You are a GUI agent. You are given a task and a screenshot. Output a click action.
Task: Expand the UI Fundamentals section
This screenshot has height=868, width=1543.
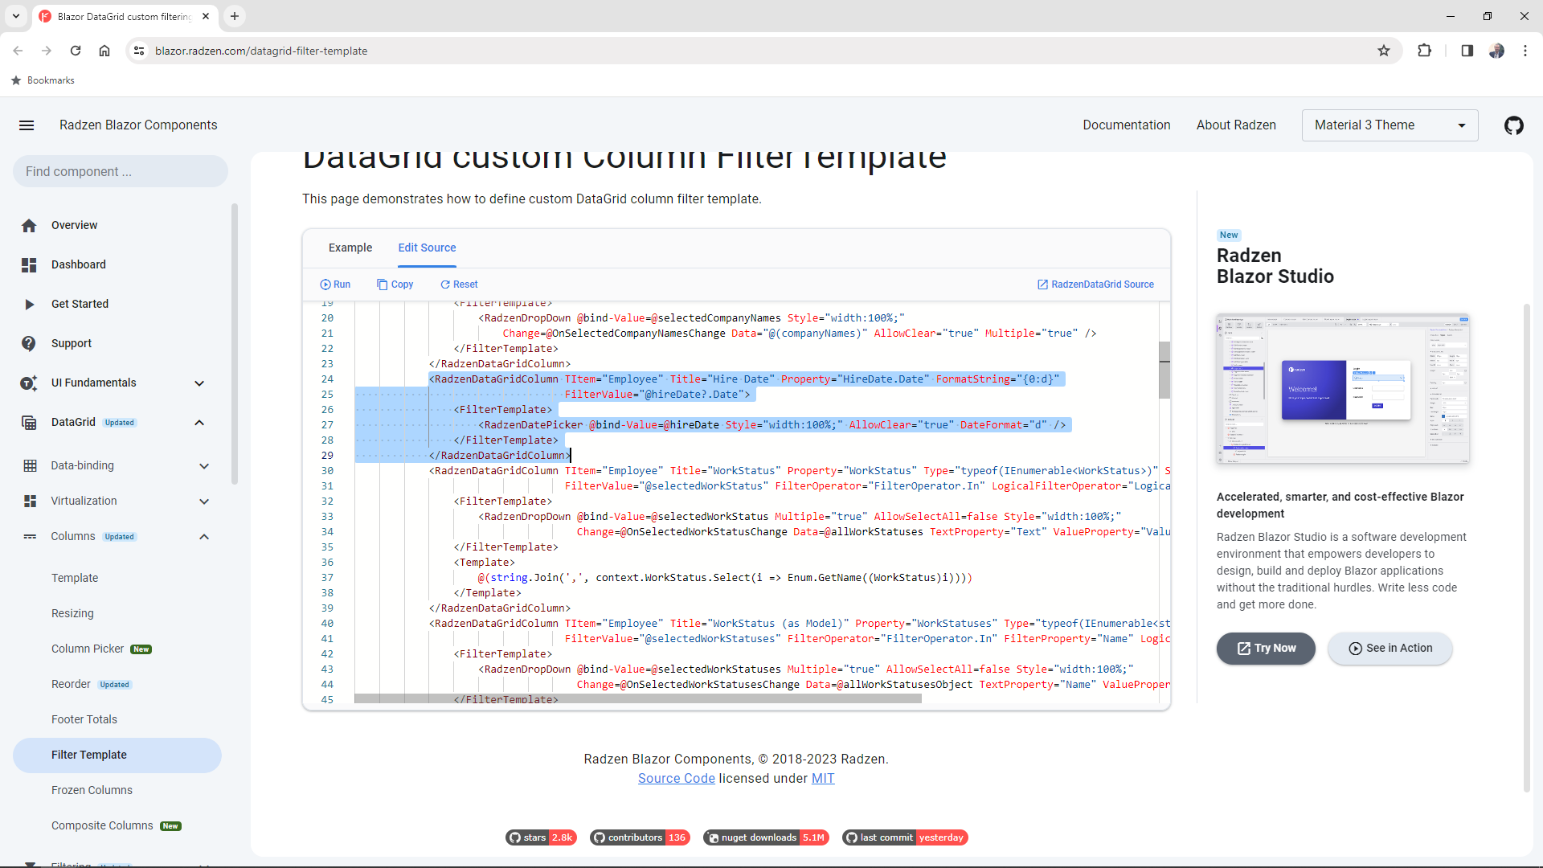[199, 383]
